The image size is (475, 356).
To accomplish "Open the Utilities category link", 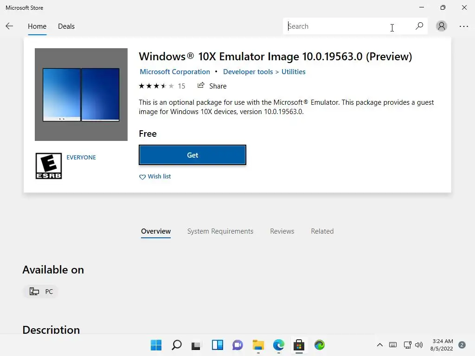I will pos(293,72).
